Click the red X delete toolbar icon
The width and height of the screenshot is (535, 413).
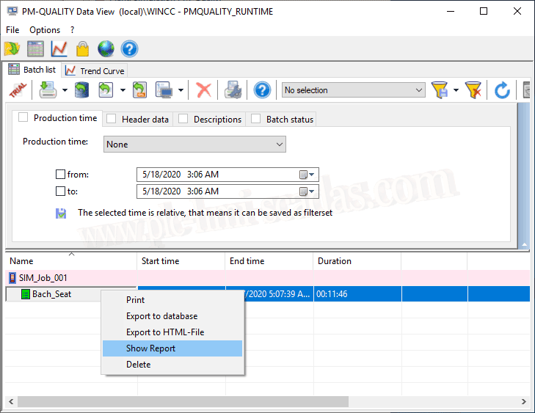click(x=204, y=90)
